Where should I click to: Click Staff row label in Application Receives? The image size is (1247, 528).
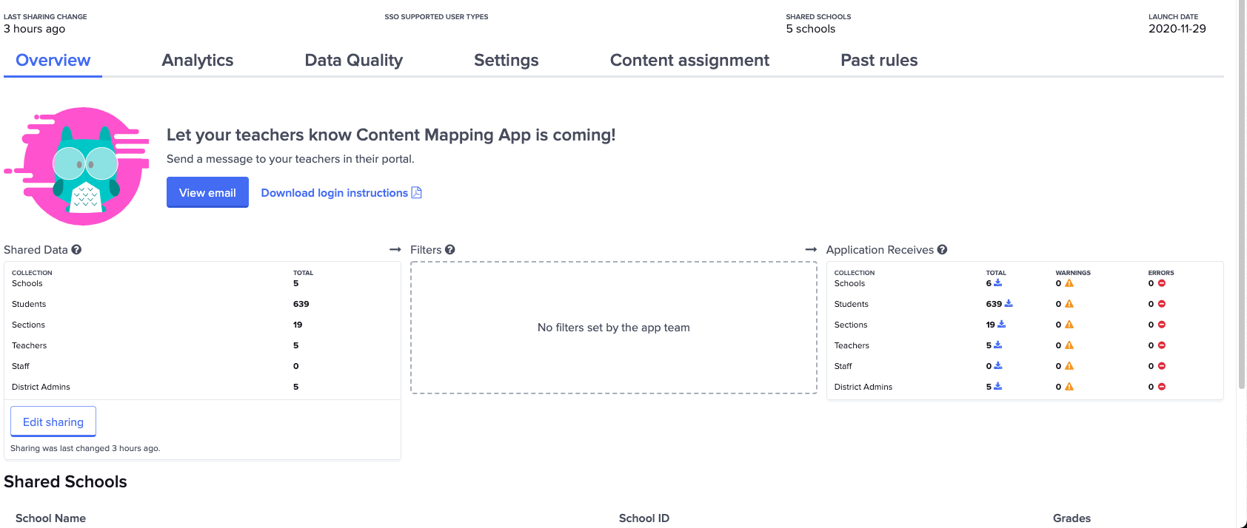pos(843,366)
